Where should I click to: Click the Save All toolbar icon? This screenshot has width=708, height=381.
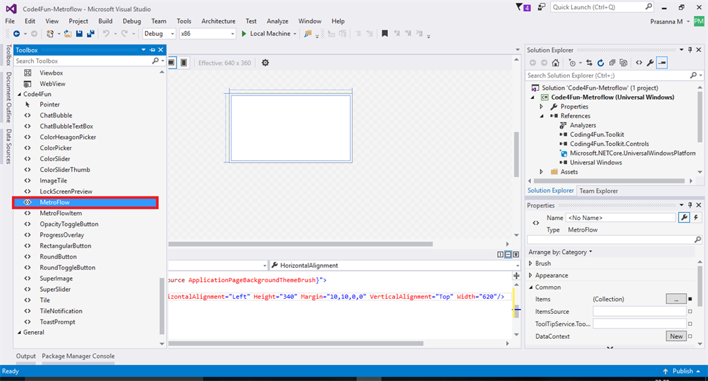click(91, 33)
